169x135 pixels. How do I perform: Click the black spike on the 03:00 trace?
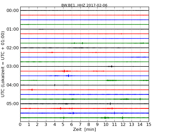point(112,66)
